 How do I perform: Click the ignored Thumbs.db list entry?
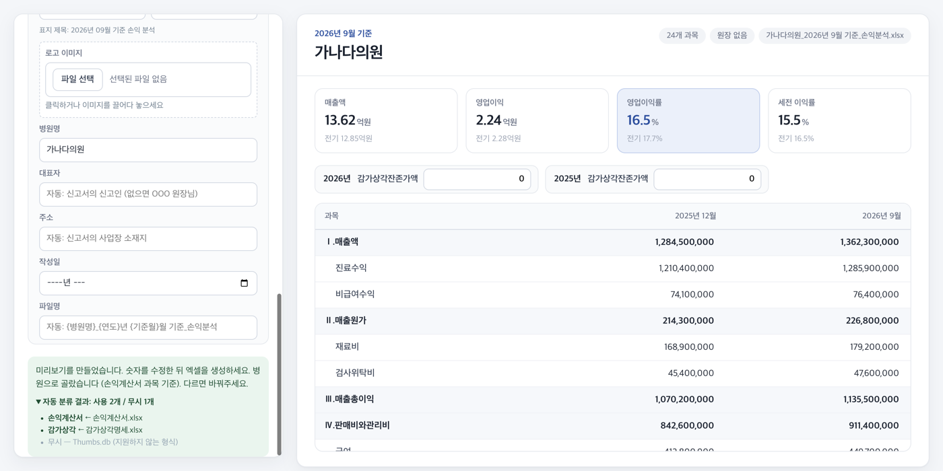pos(112,442)
